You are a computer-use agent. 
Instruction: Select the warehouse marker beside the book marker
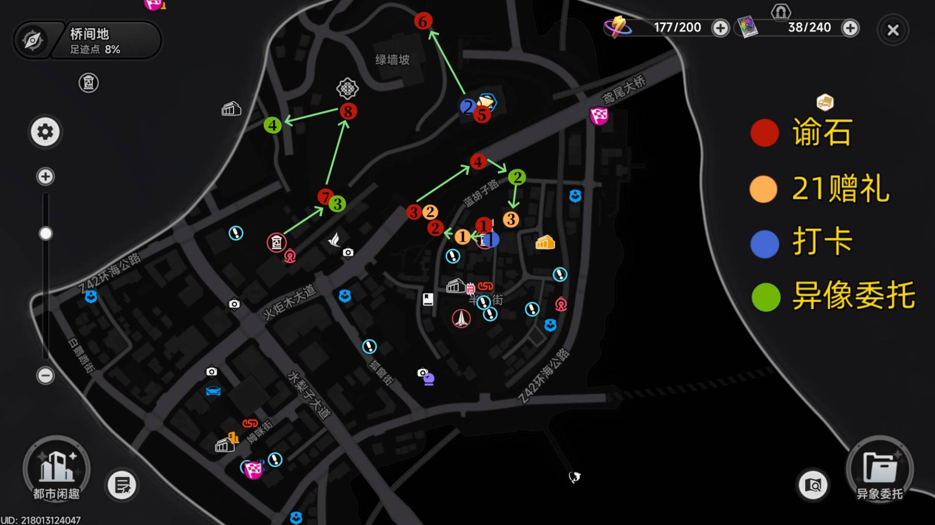pos(455,286)
